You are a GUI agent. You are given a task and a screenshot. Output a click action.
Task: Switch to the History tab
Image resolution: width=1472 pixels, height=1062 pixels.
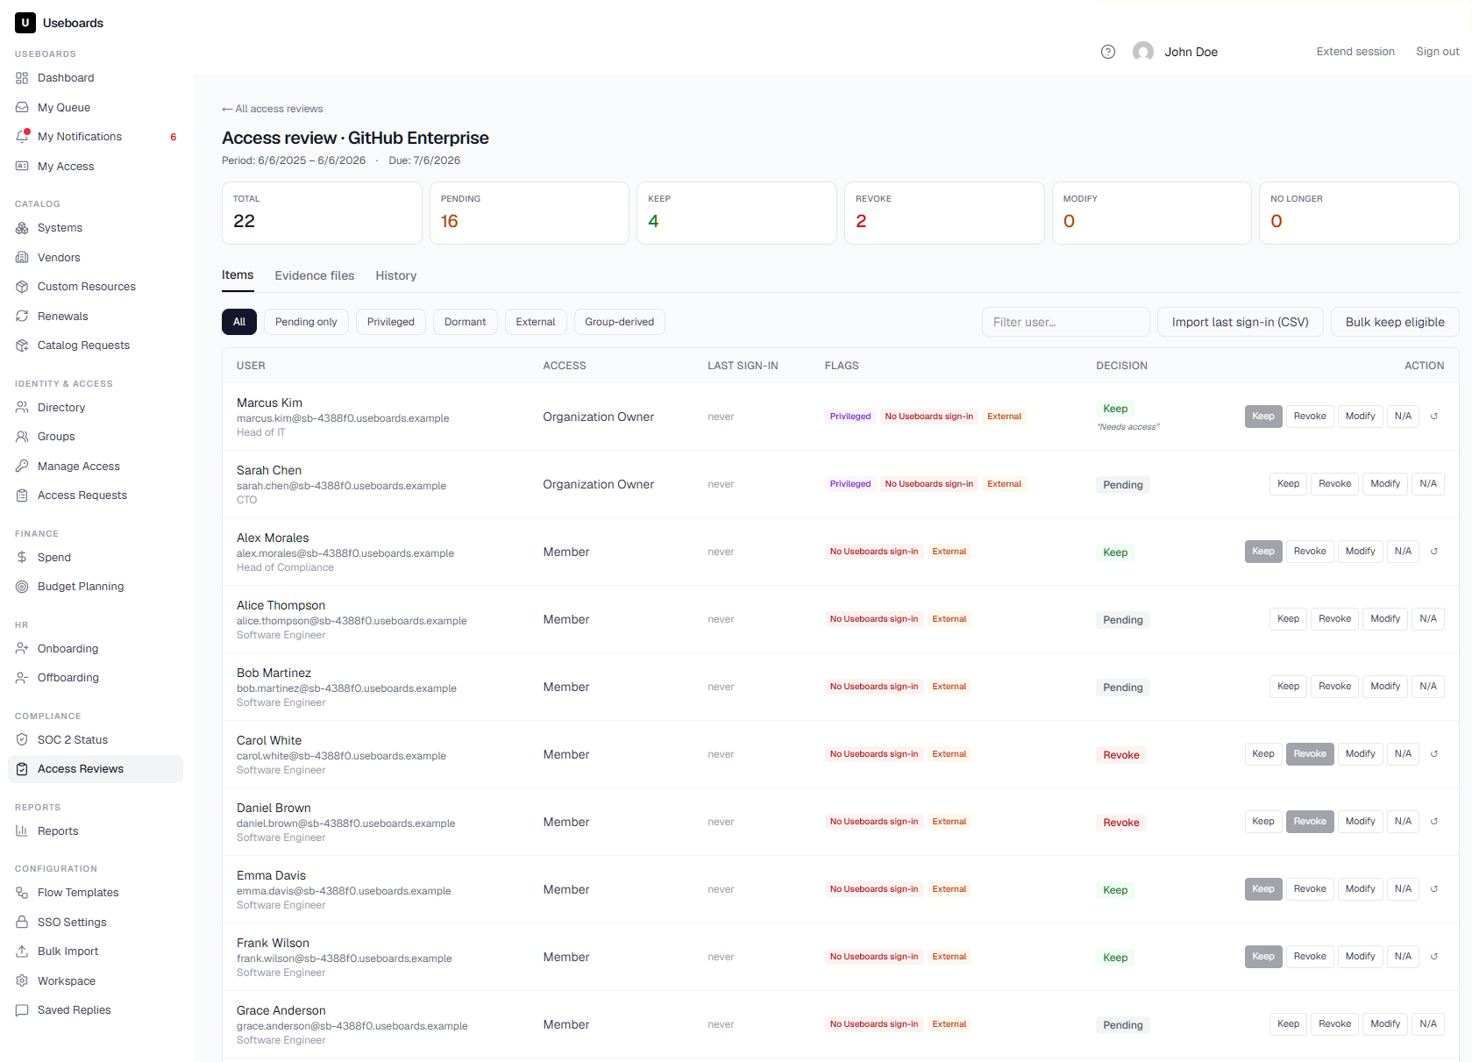tap(396, 275)
